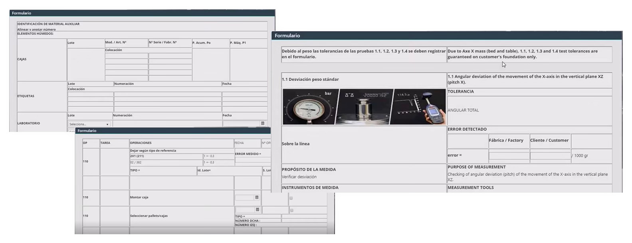Click date input in Seleccionar pallets/cajas row
This screenshot has height=243, width=632.
(x=245, y=210)
